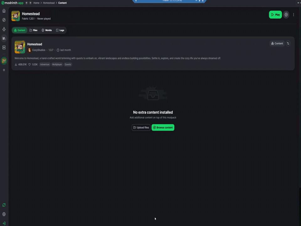Click CozyStudios author avatar
The height and width of the screenshot is (226, 301).
[29, 50]
